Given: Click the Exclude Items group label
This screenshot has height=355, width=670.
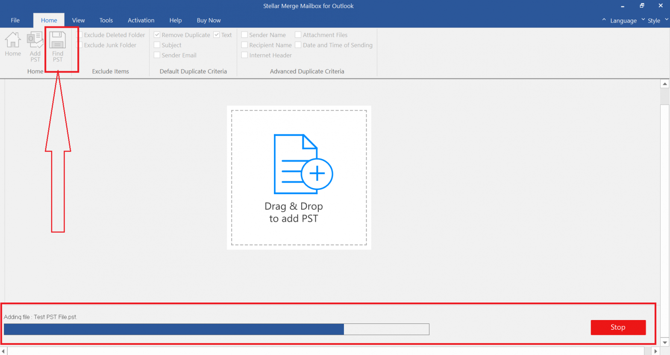Looking at the screenshot, I should coord(111,71).
